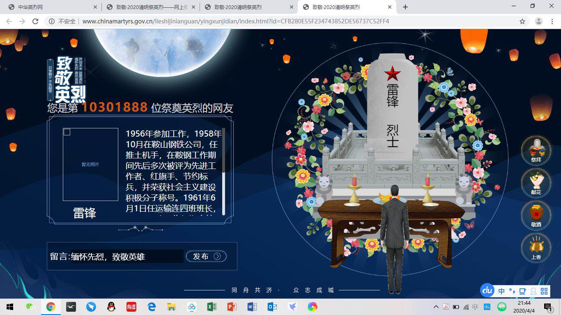Open a new browser tab
The image size is (561, 315).
[x=405, y=7]
